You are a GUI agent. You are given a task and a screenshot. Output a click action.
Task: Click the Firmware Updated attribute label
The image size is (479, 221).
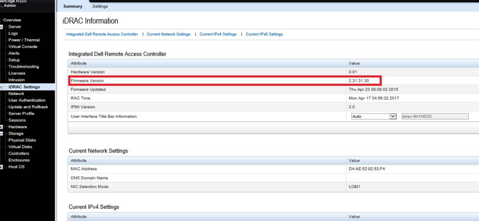[88, 90]
